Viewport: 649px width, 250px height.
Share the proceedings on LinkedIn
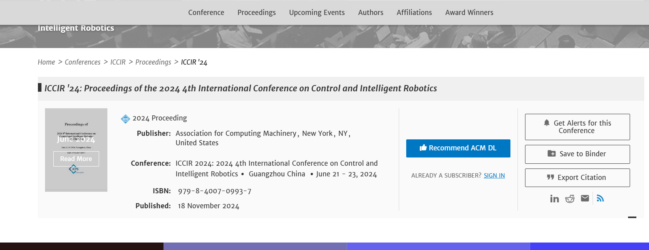[x=554, y=199]
